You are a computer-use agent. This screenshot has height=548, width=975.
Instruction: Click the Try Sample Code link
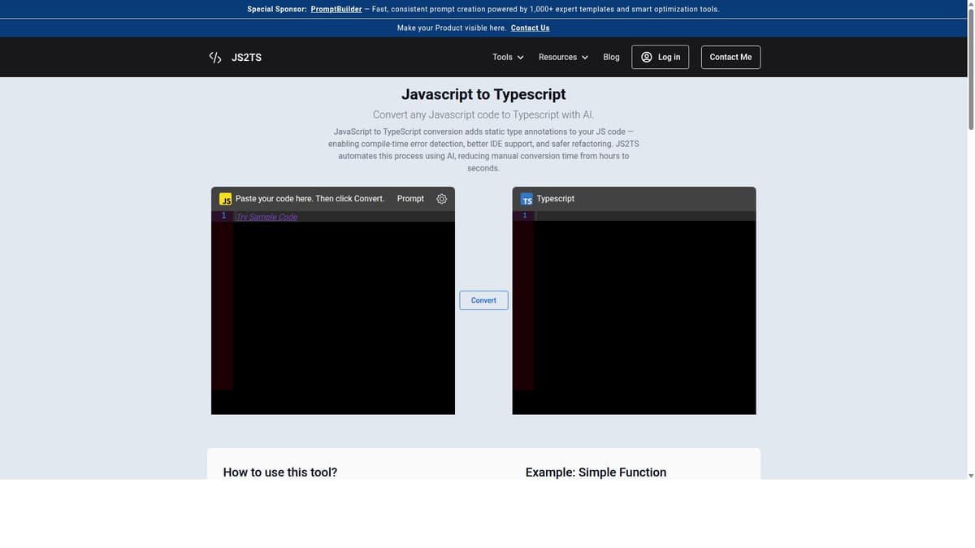[266, 217]
